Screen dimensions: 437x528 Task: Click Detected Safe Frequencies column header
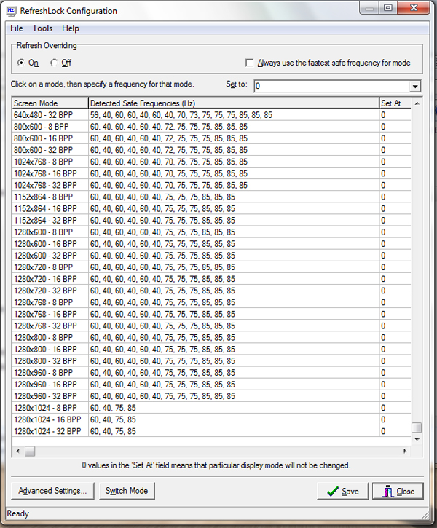(234, 103)
